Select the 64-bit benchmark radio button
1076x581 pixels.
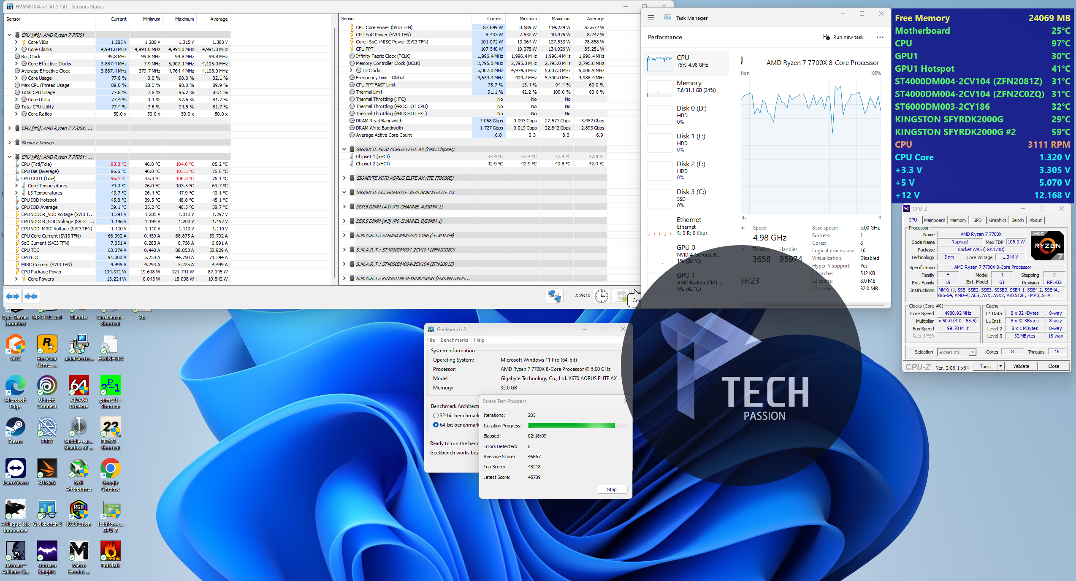click(x=436, y=425)
